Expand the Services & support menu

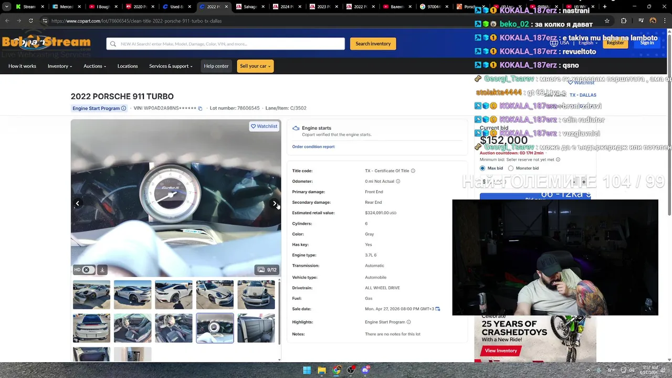click(171, 66)
